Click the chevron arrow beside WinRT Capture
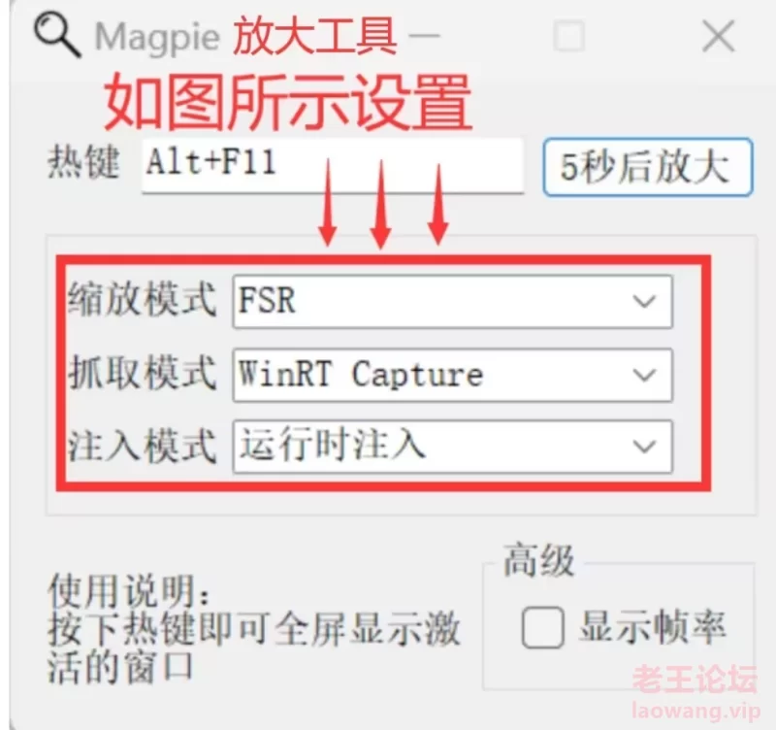 click(x=644, y=375)
